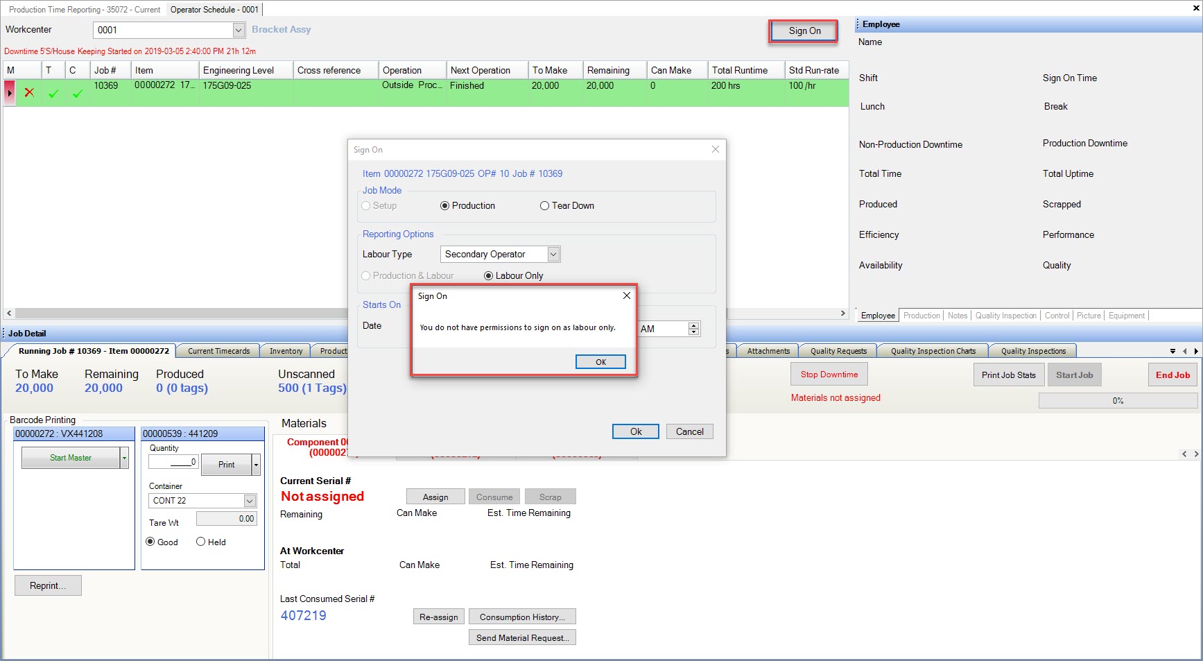The height and width of the screenshot is (661, 1203).
Task: Open the Quality Inspection Charts tab
Action: point(933,351)
